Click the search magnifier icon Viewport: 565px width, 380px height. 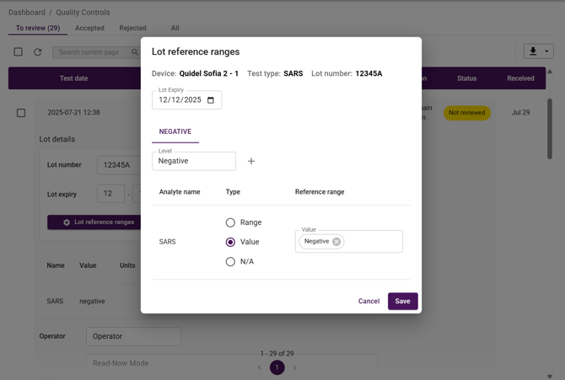(x=135, y=52)
